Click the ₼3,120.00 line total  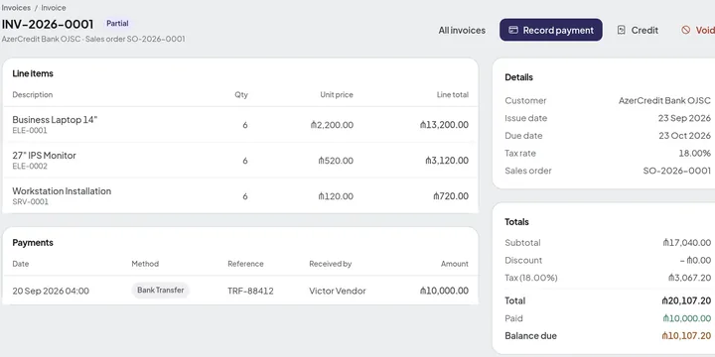[447, 161]
